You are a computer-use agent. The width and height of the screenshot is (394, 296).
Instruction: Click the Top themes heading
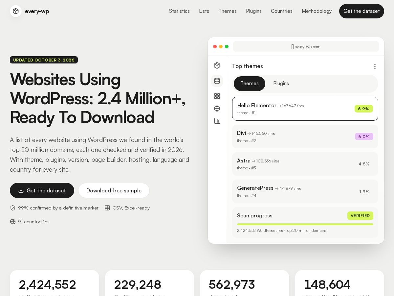(248, 66)
